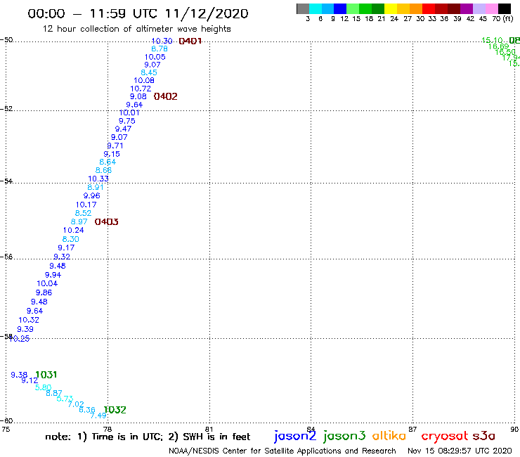This screenshot has width=520, height=457.
Task: Click the Nov 15 08:29:57 UTC timestamp
Action: click(x=460, y=451)
